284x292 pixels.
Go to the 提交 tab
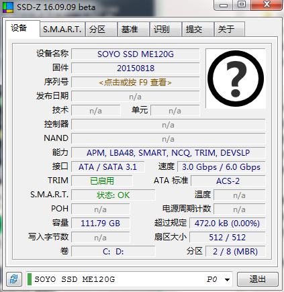[x=198, y=30]
